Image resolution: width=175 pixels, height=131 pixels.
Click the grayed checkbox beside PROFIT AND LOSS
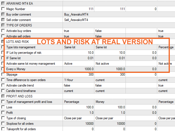pos(3,96)
